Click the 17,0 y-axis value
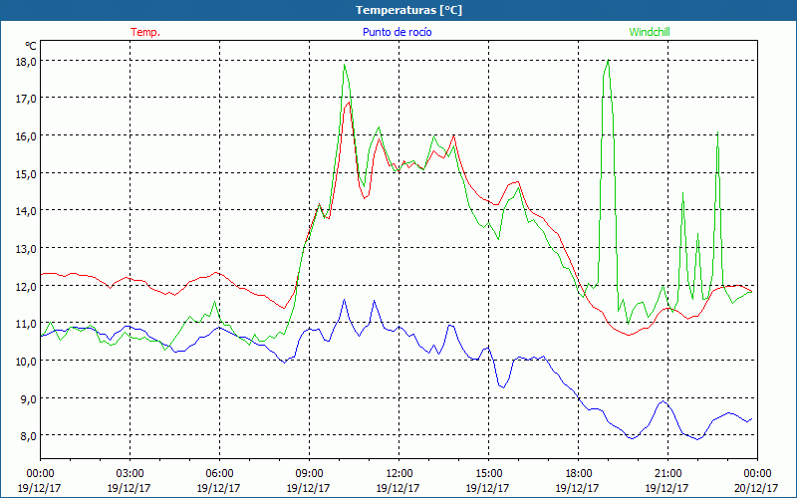The width and height of the screenshot is (797, 498). [27, 99]
